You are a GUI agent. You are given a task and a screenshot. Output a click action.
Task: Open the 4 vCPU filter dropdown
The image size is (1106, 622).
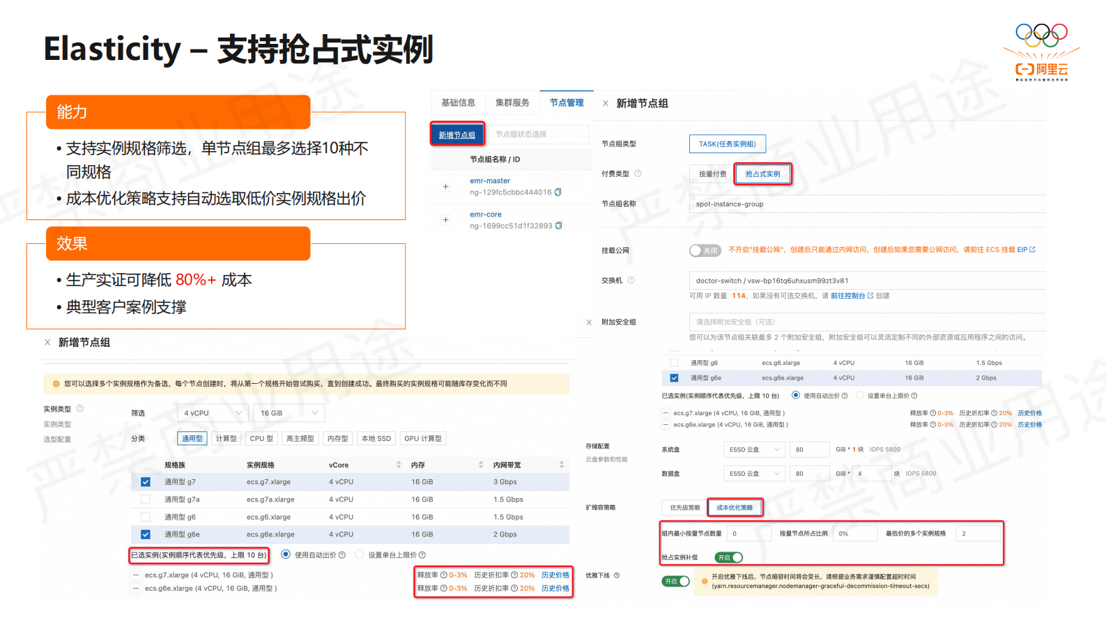coord(213,413)
